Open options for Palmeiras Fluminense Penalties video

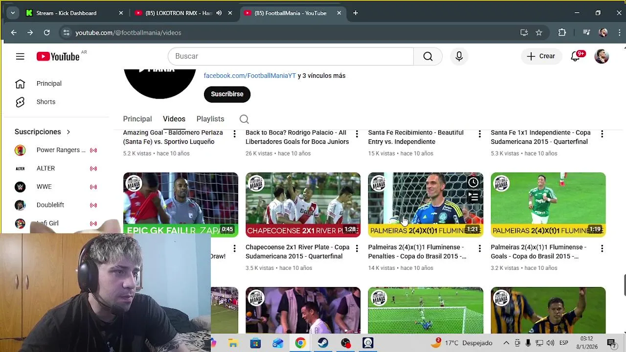click(480, 248)
